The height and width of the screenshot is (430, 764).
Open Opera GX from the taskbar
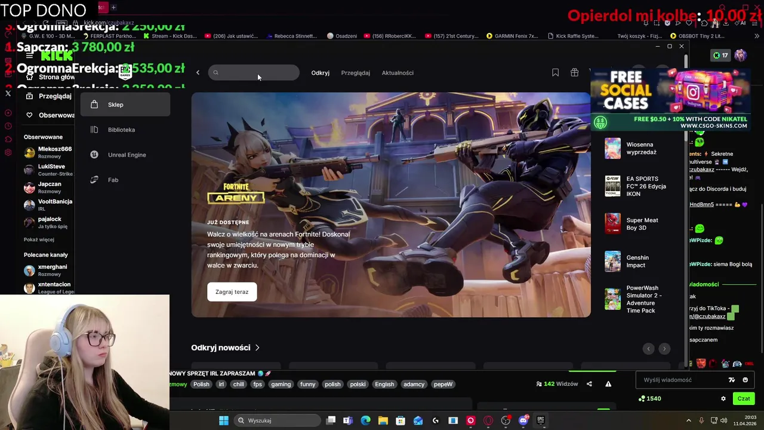(x=488, y=420)
